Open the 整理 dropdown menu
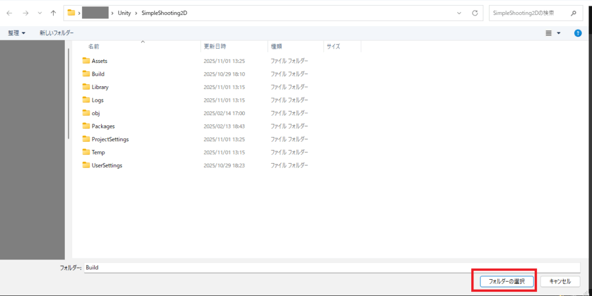The image size is (592, 296). tap(17, 33)
